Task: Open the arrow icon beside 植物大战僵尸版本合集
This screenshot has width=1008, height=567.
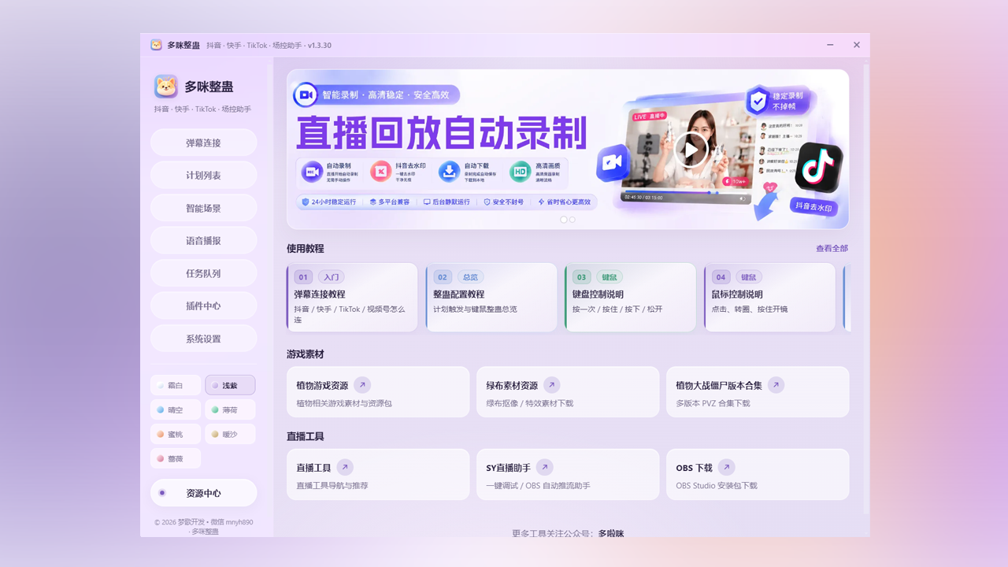Action: (776, 385)
